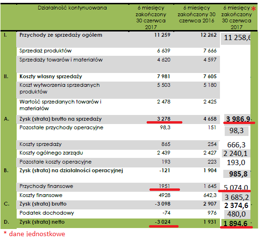Select underlined gross profit value 3 278
This screenshot has width=259, height=239.
click(x=164, y=119)
